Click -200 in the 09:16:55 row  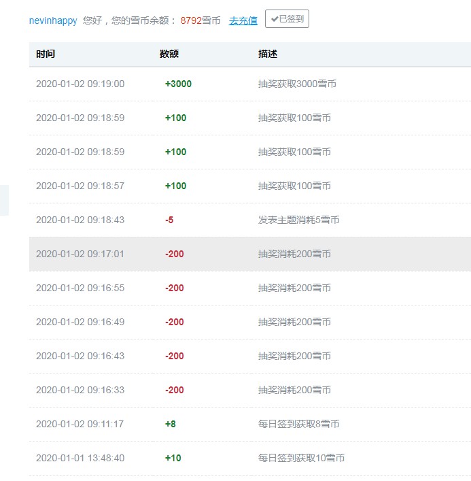coord(175,288)
